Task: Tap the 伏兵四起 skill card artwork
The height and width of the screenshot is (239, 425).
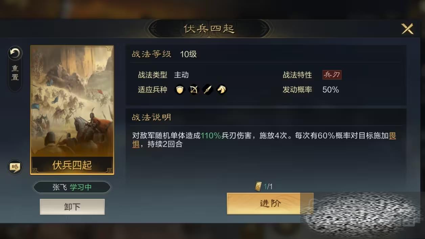Action: [x=72, y=110]
